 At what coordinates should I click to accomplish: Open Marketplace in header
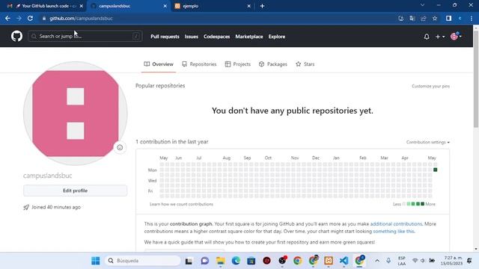pyautogui.click(x=249, y=37)
